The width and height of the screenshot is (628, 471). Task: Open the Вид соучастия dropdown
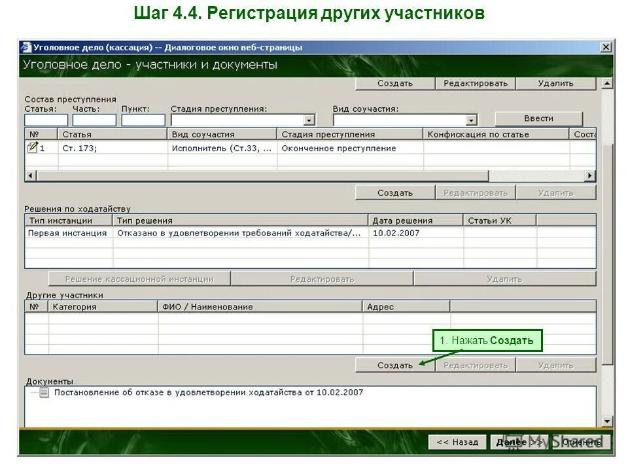[x=473, y=120]
